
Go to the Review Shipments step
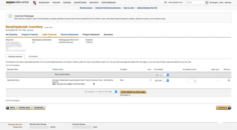click(x=70, y=35)
